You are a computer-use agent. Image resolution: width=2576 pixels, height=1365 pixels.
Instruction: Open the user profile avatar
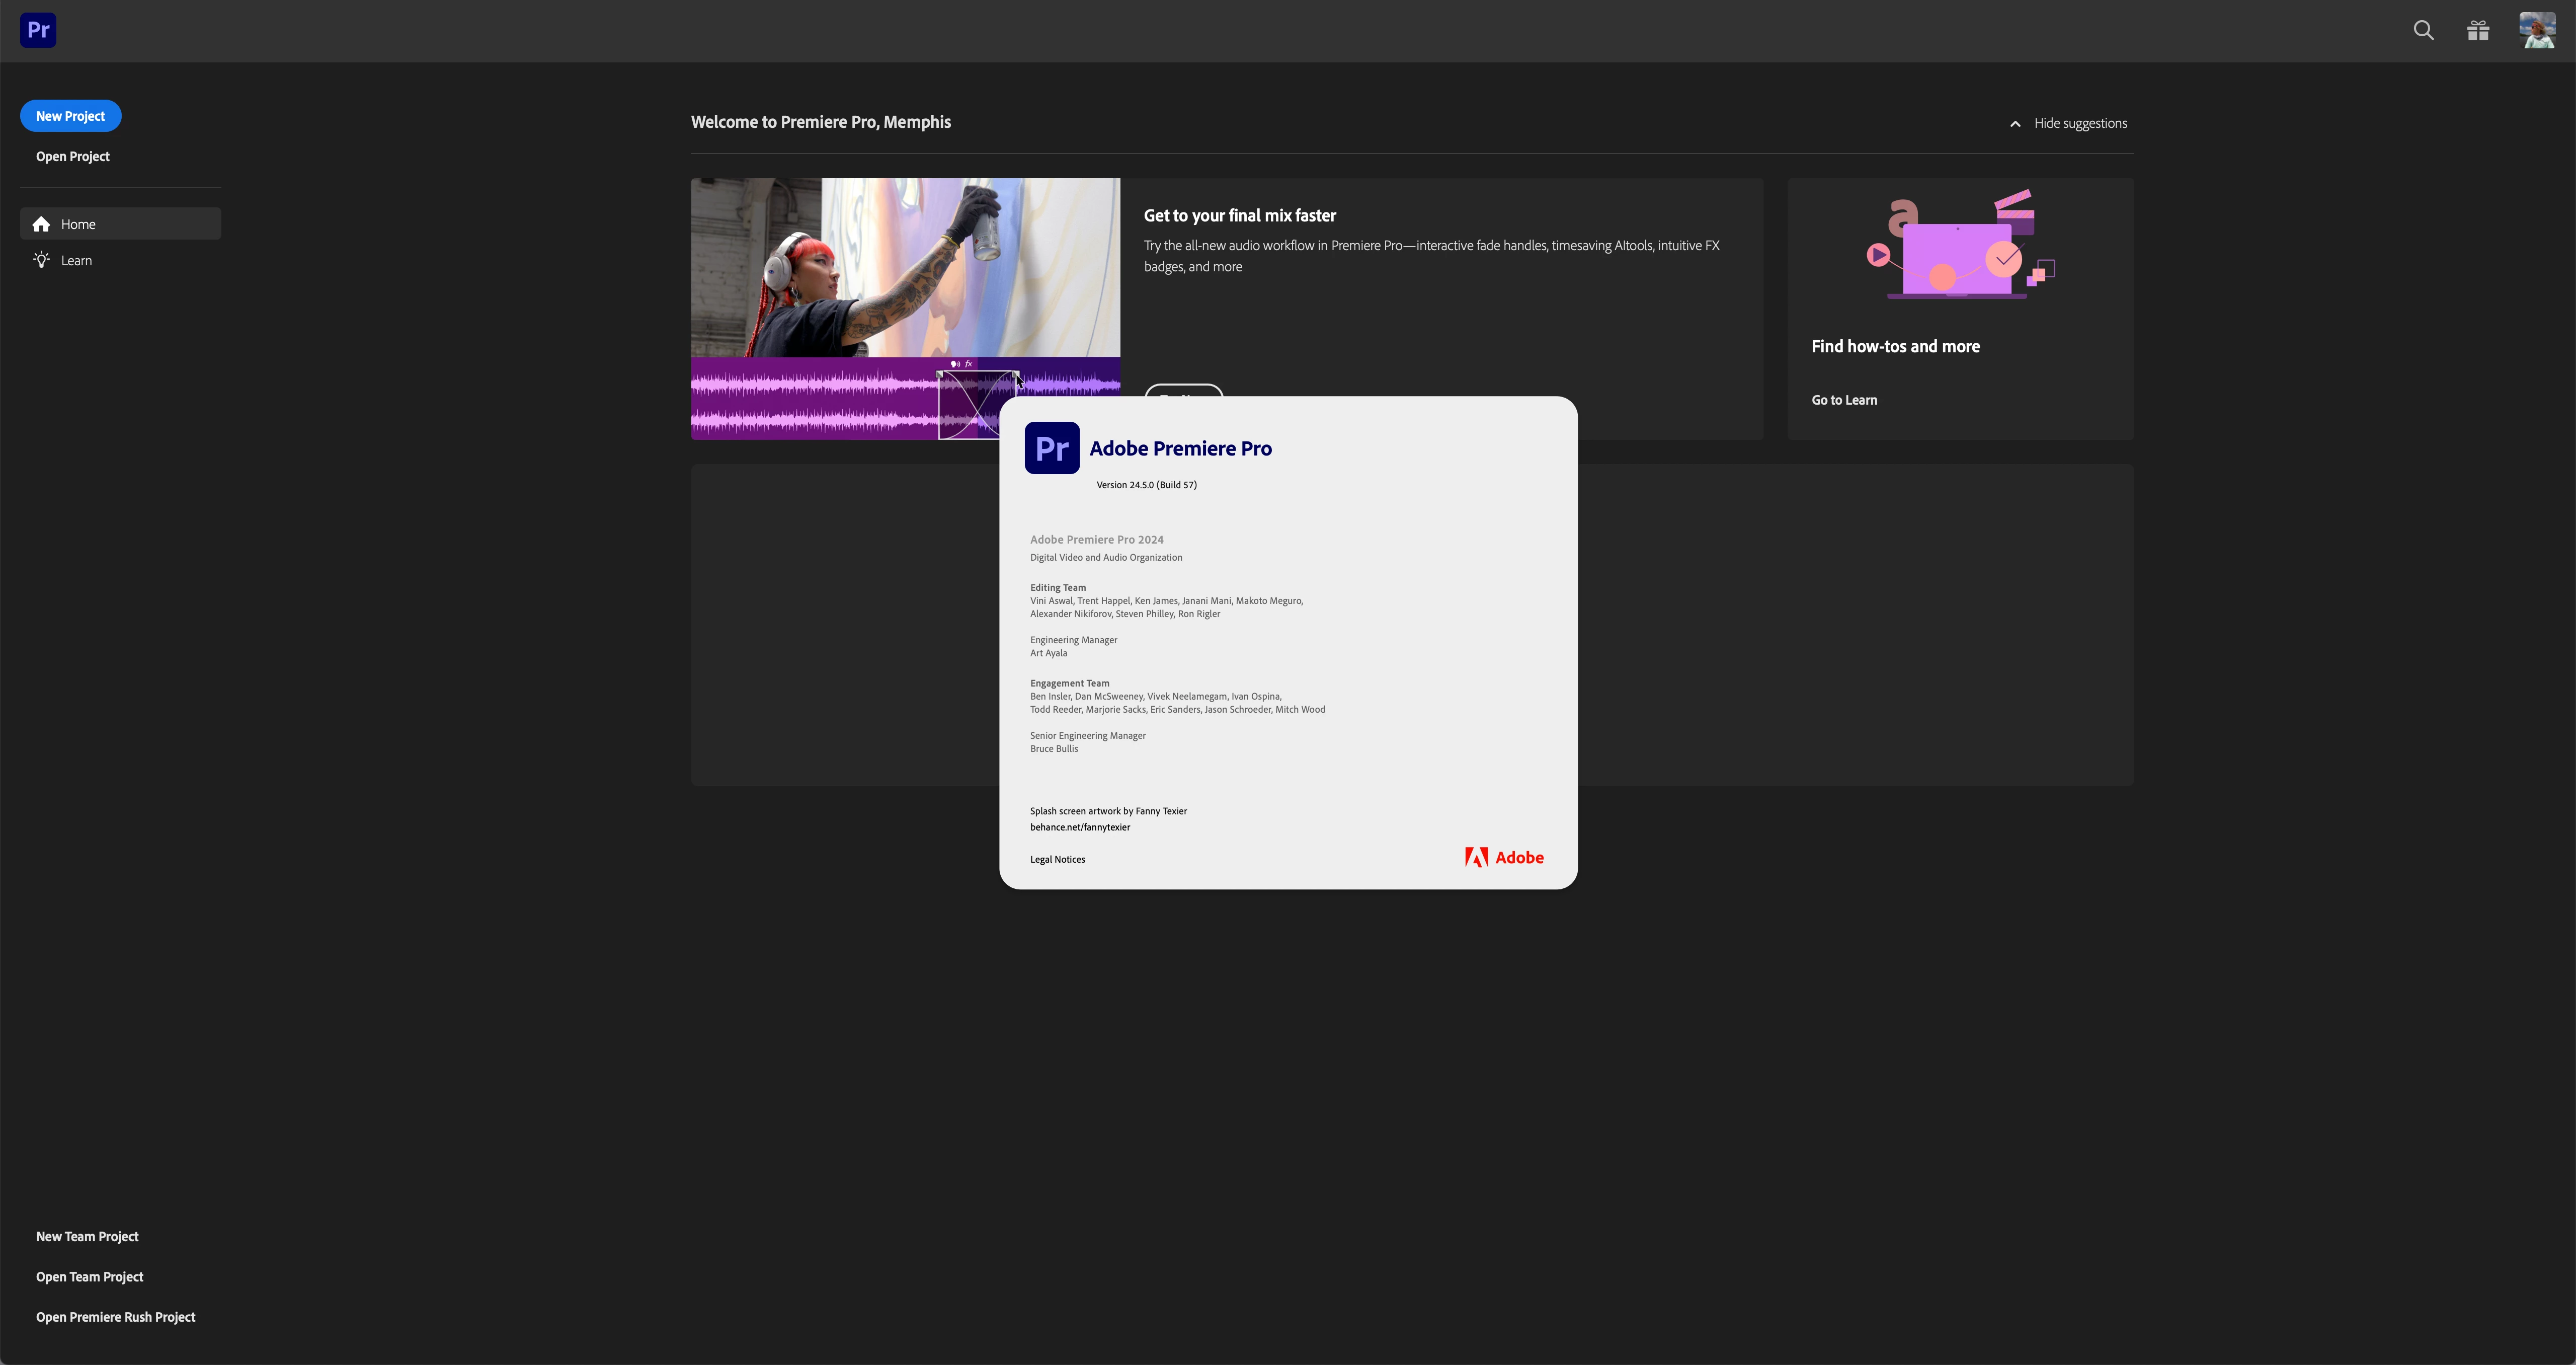tap(2537, 30)
